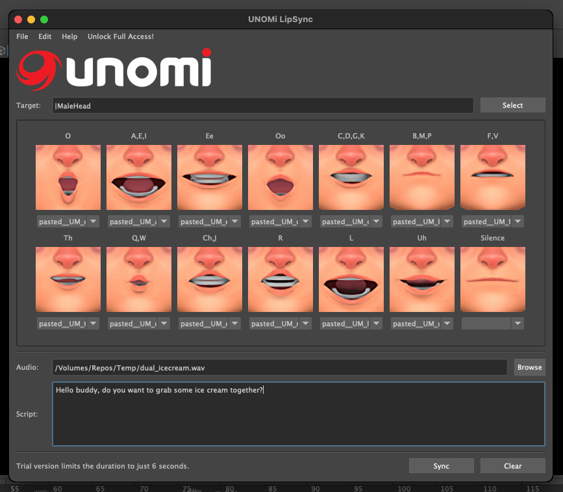Select the A,E,I mouth shape thumbnail
This screenshot has width=563, height=492.
pyautogui.click(x=138, y=177)
